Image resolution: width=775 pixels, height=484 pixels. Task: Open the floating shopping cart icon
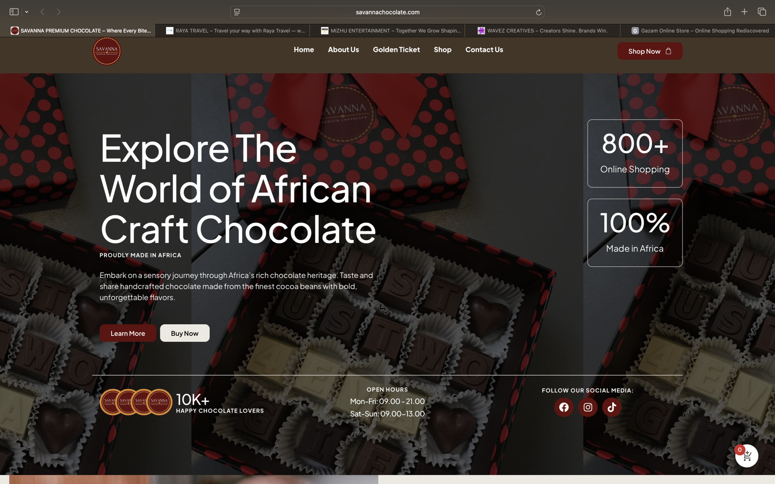pyautogui.click(x=746, y=455)
